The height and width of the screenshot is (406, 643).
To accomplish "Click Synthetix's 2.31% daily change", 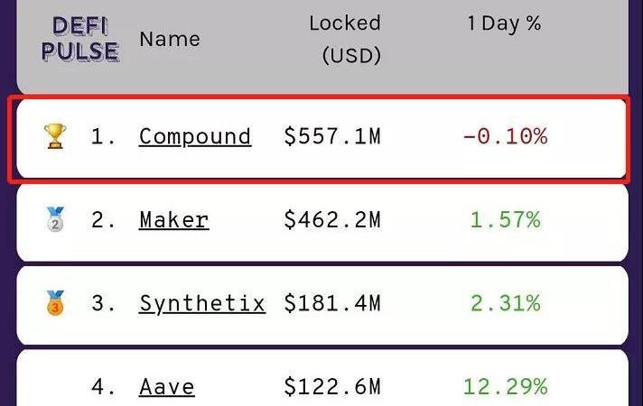I will point(505,303).
